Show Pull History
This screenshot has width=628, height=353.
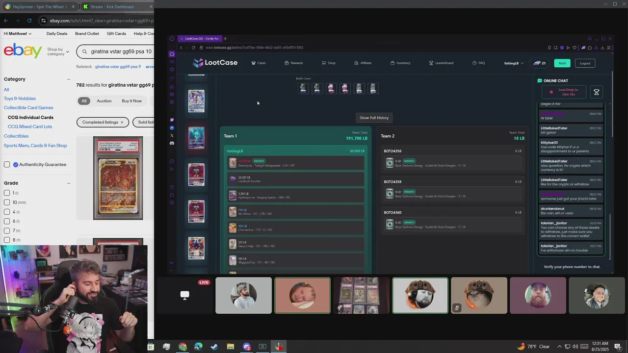(374, 118)
